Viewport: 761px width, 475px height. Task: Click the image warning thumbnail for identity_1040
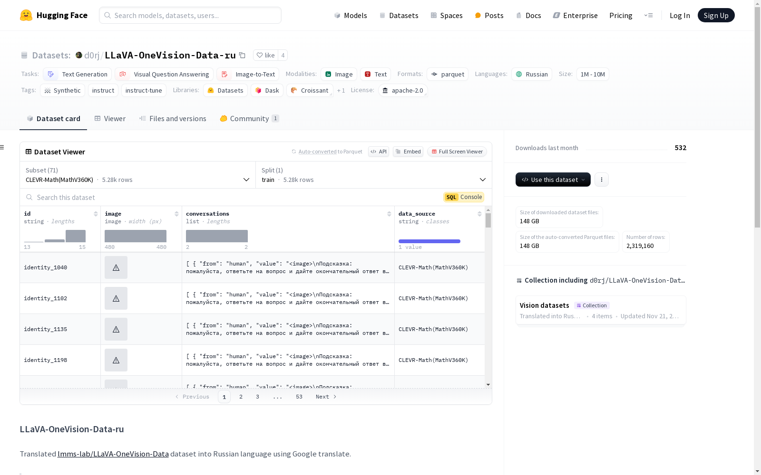click(x=116, y=267)
